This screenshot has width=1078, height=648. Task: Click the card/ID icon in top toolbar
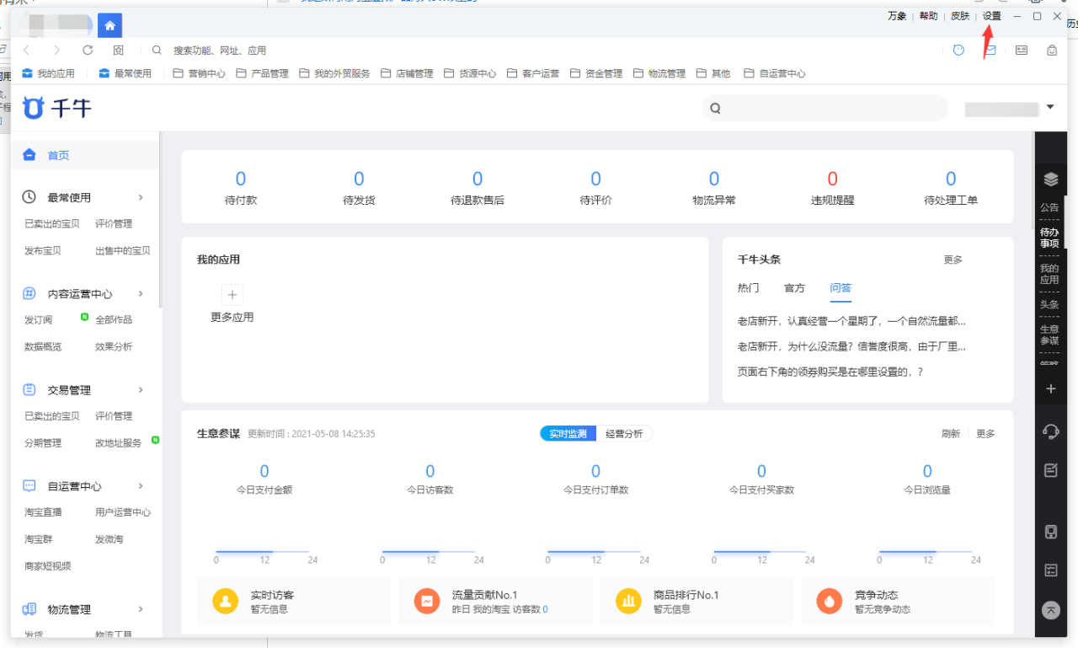pyautogui.click(x=1022, y=51)
